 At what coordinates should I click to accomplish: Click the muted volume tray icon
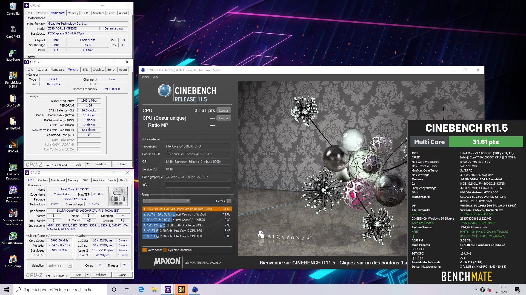click(489, 290)
